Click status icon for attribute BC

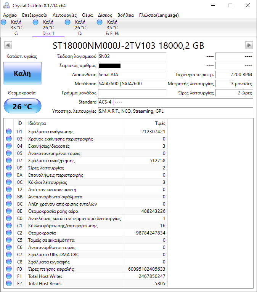point(9,204)
